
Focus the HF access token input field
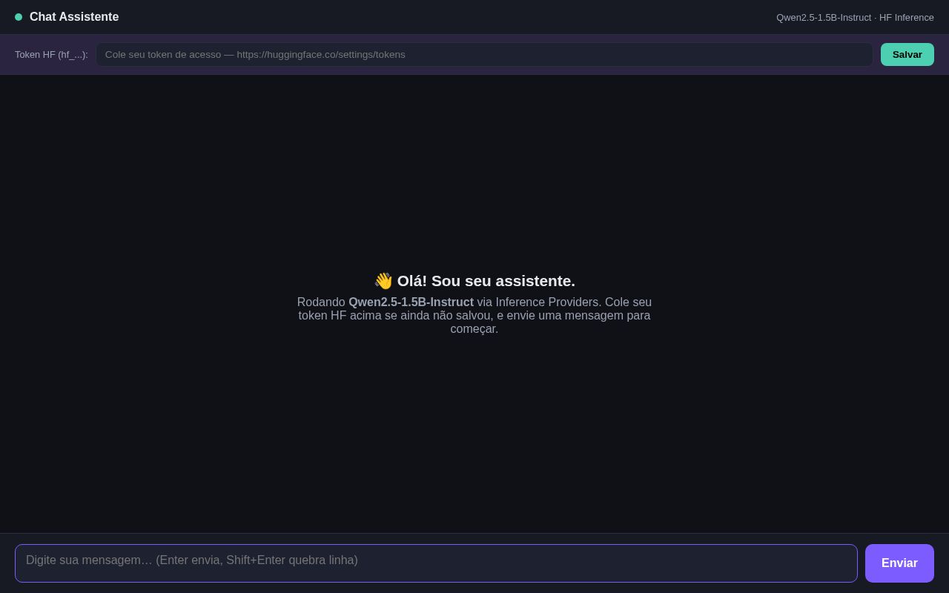(x=484, y=54)
